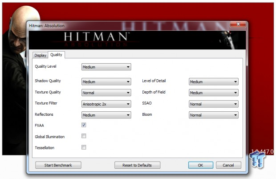The width and height of the screenshot is (276, 179).
Task: Expand the Bloom dropdown
Action: 214,115
